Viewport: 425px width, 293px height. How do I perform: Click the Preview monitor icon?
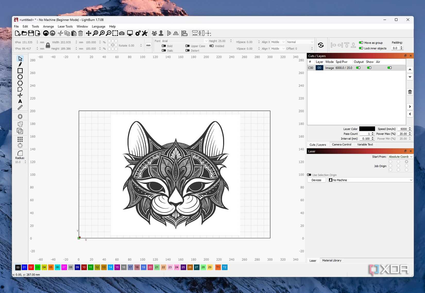[x=130, y=33]
